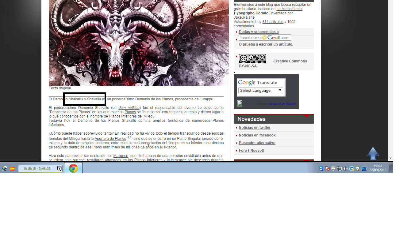The image size is (419, 235).
Task: Click the Novedades section header
Action: pos(274,119)
